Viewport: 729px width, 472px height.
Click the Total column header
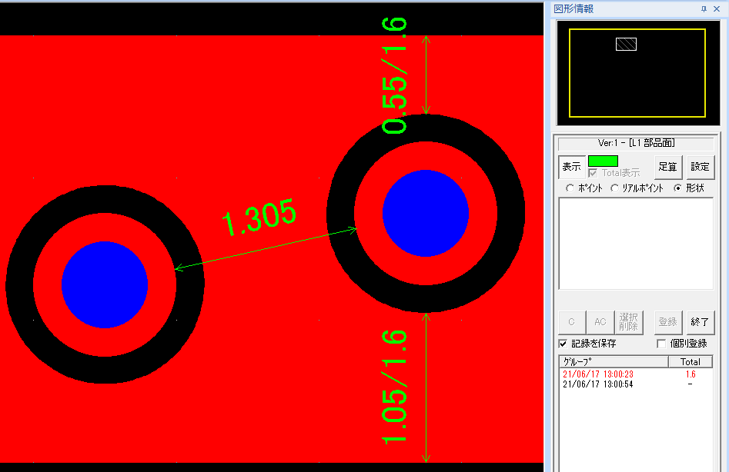pyautogui.click(x=691, y=361)
